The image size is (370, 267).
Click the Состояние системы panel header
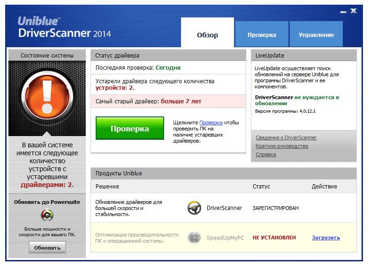[47, 55]
